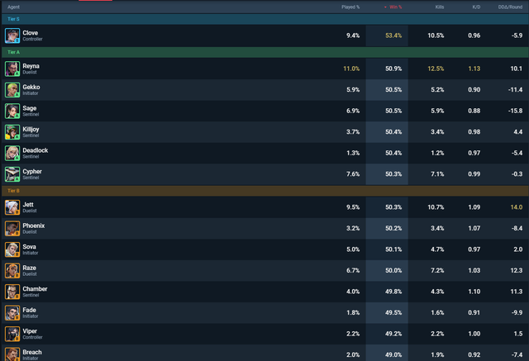Open the Raze agent name link
The width and height of the screenshot is (529, 361).
(30, 268)
